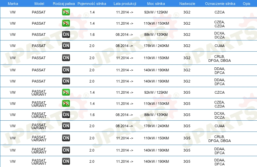Viewport: 257px width, 167px height.
Task: Click 3G2 body code in the CUAA row
Action: coord(187,46)
